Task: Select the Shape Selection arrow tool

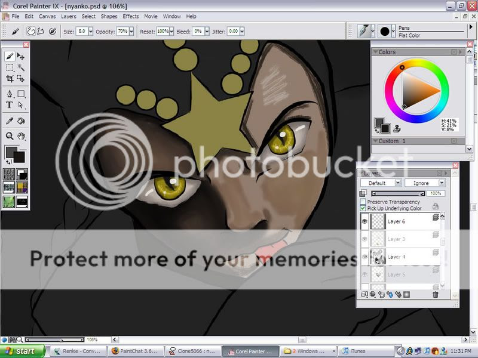Action: [x=21, y=105]
